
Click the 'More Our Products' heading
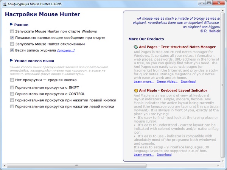[x=146, y=39]
